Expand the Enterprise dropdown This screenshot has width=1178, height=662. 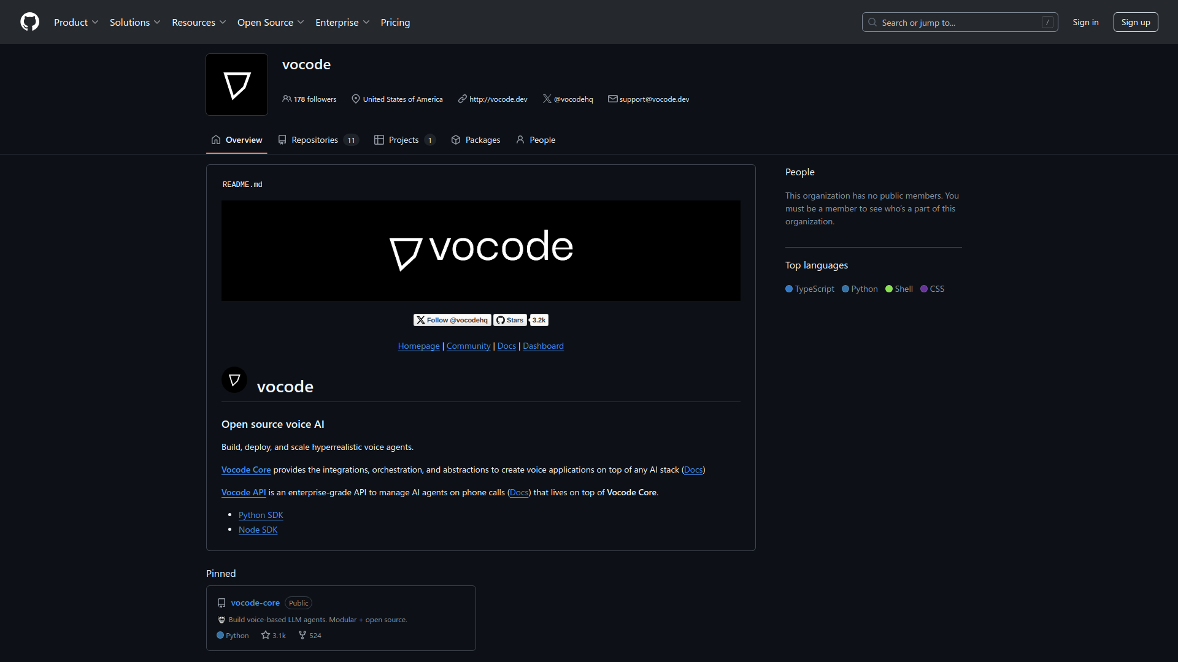coord(342,22)
